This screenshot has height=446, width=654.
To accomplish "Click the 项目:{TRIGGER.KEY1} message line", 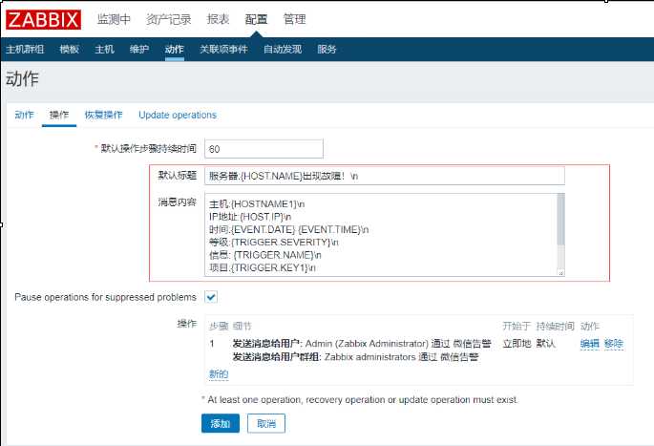I will click(263, 267).
